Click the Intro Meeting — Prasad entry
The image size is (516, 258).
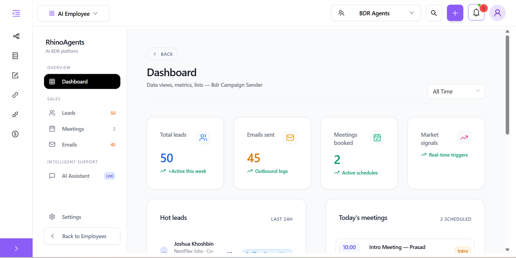tap(397, 247)
